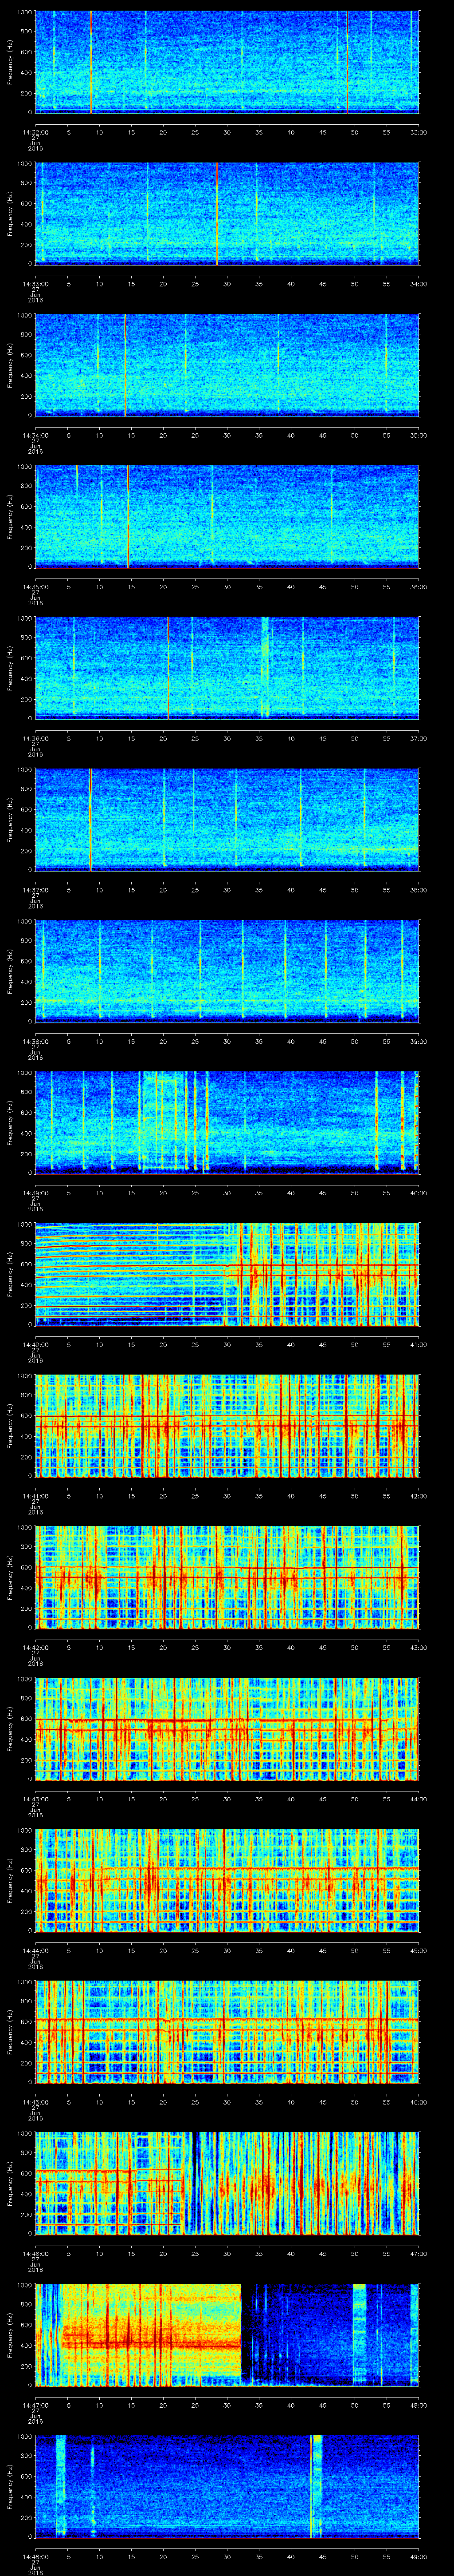Select the spectrogram panel starting at 14:39:00
Viewport: 454px width, 2576px height.
(x=227, y=1122)
